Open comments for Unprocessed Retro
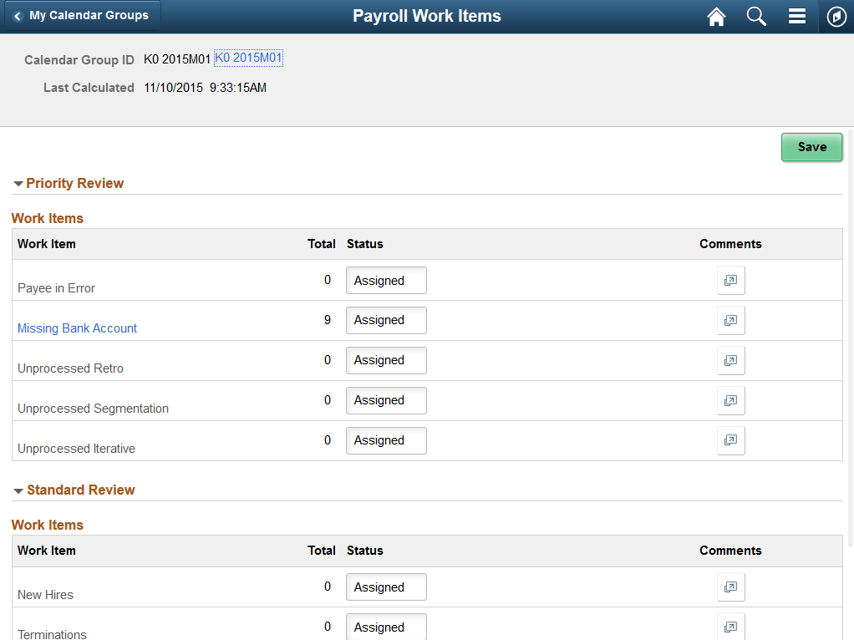Image resolution: width=854 pixels, height=640 pixels. click(x=730, y=360)
